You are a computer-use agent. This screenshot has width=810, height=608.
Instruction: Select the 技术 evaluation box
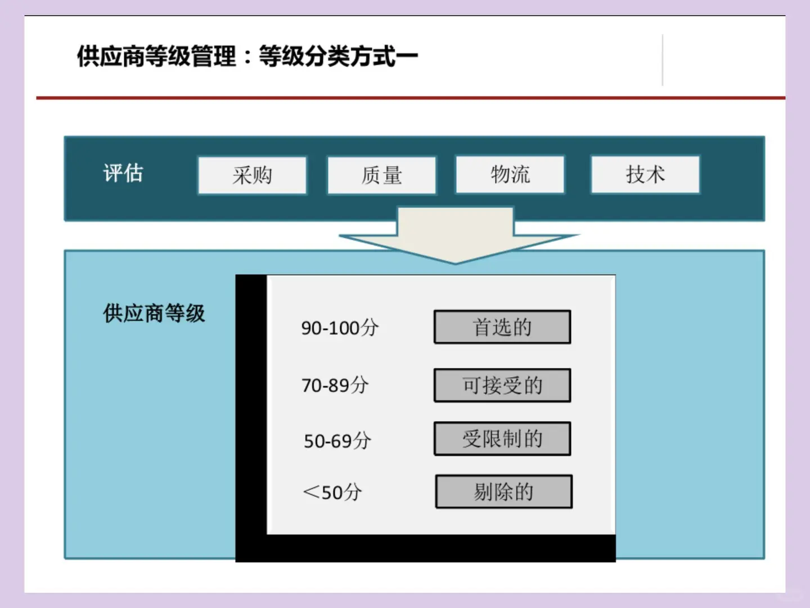pos(645,175)
